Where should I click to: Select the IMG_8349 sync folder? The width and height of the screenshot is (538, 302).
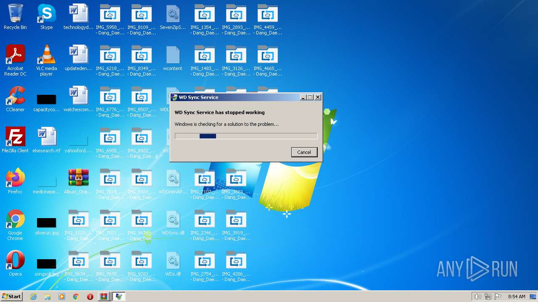tap(141, 60)
